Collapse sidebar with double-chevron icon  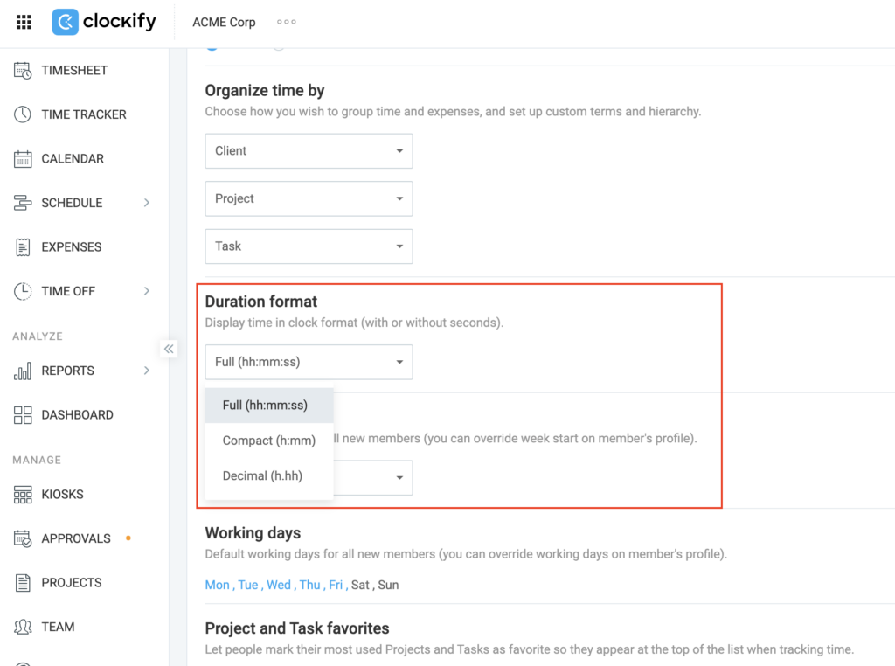click(x=169, y=349)
